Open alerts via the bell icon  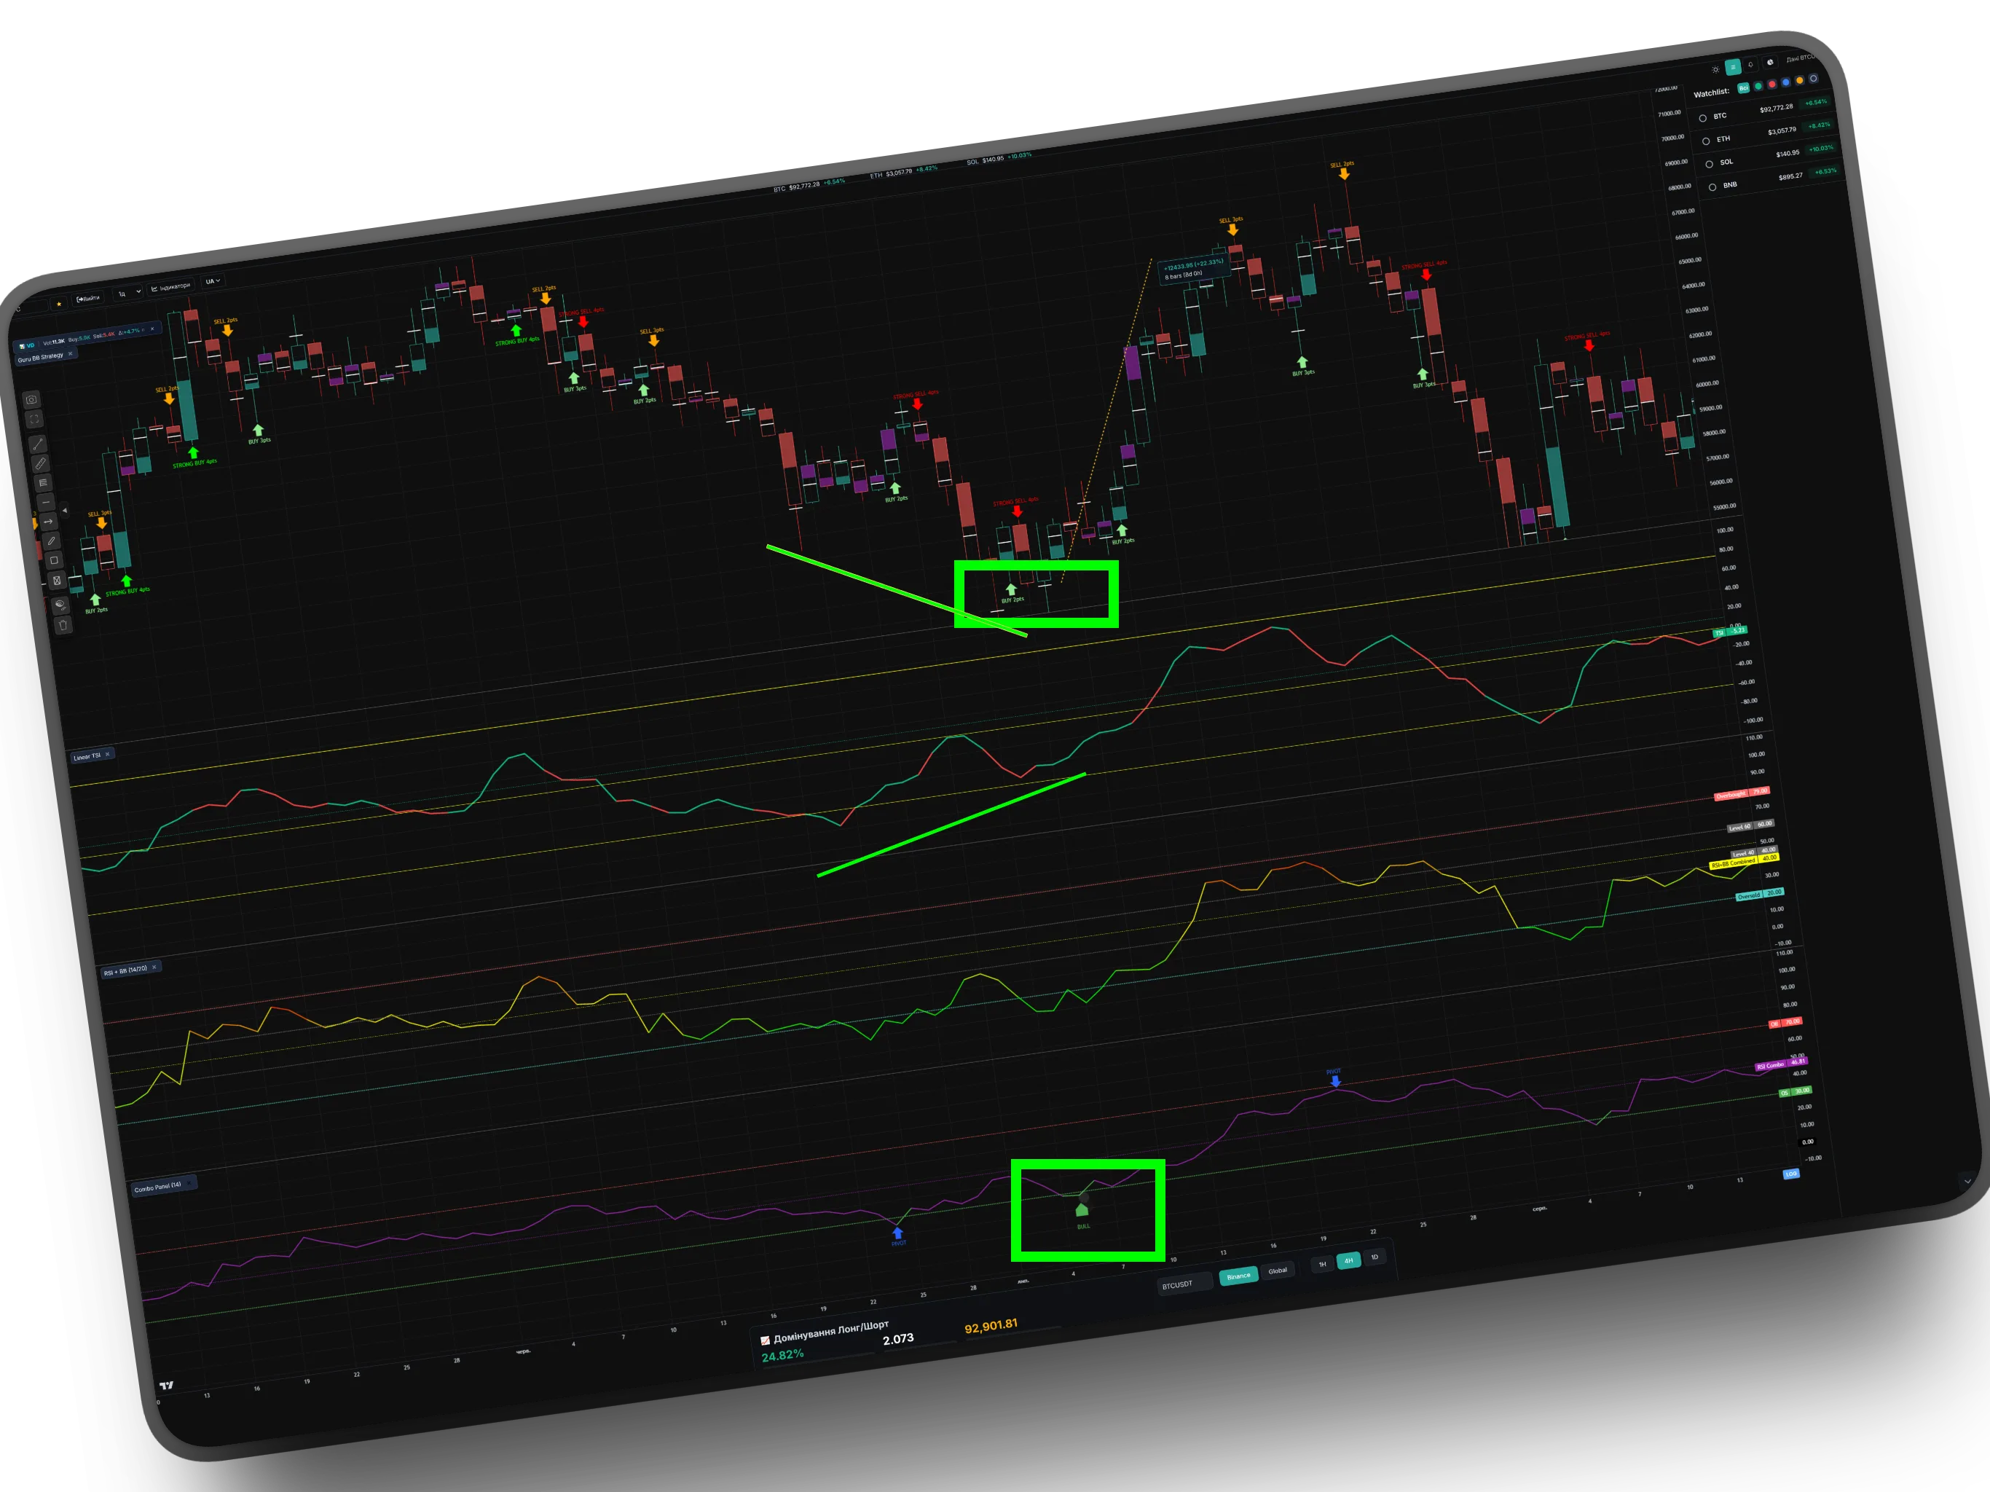[x=1750, y=65]
